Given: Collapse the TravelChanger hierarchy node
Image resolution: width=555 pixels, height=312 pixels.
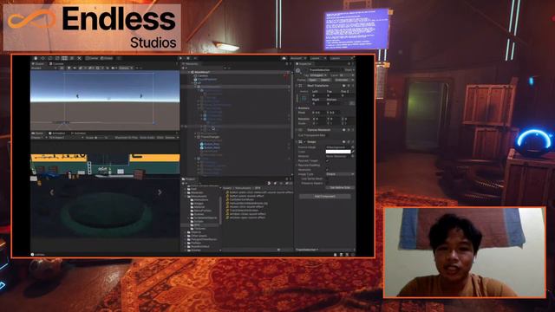Looking at the screenshot, I should (196, 137).
